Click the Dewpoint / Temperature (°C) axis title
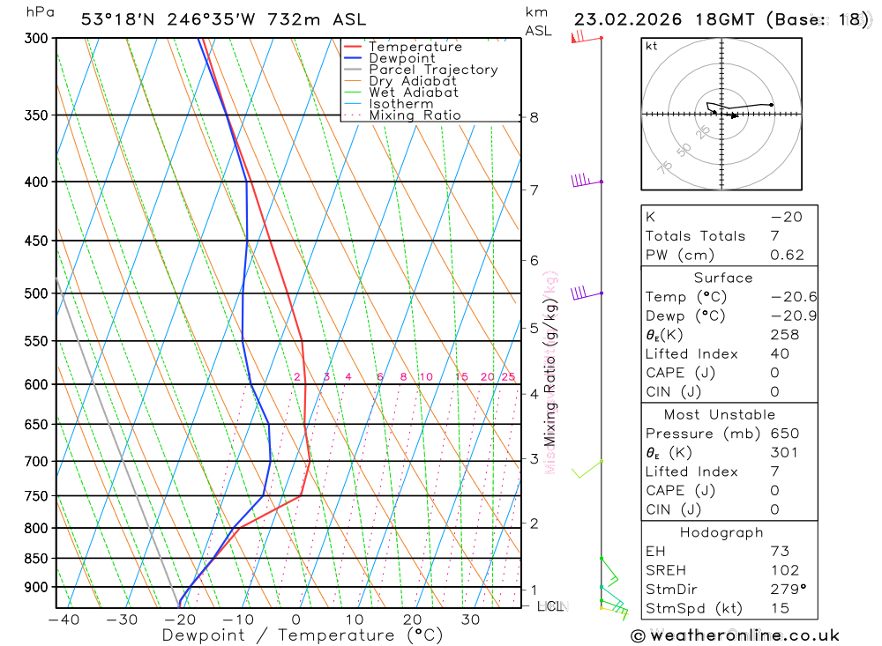This screenshot has width=882, height=646. point(303,635)
